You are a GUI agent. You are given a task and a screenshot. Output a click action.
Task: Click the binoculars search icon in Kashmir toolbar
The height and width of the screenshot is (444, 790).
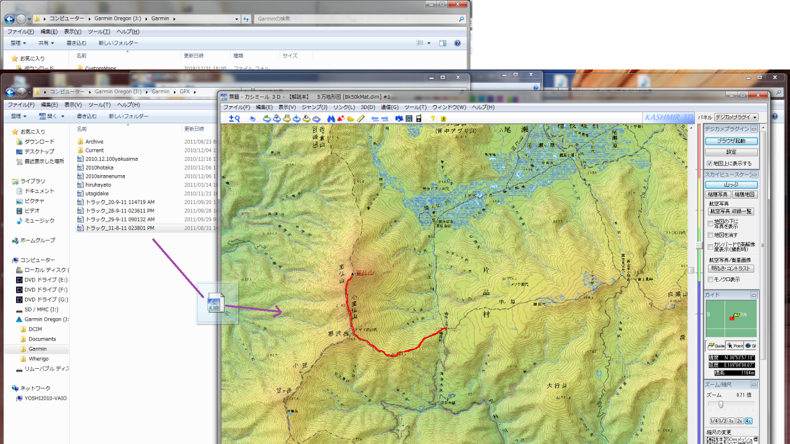pyautogui.click(x=331, y=118)
